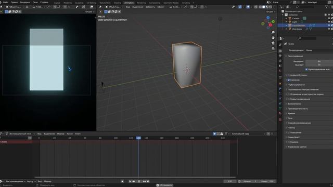Toggle visibility eye for the Camera object
Image resolution: width=333 pixels, height=187 pixels.
pyautogui.click(x=329, y=18)
